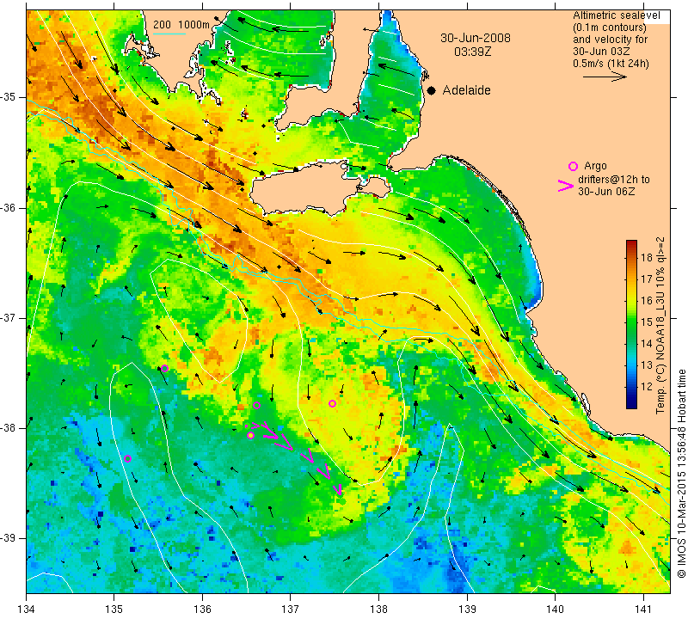Click the colorbar tick label '15'

click(647, 322)
